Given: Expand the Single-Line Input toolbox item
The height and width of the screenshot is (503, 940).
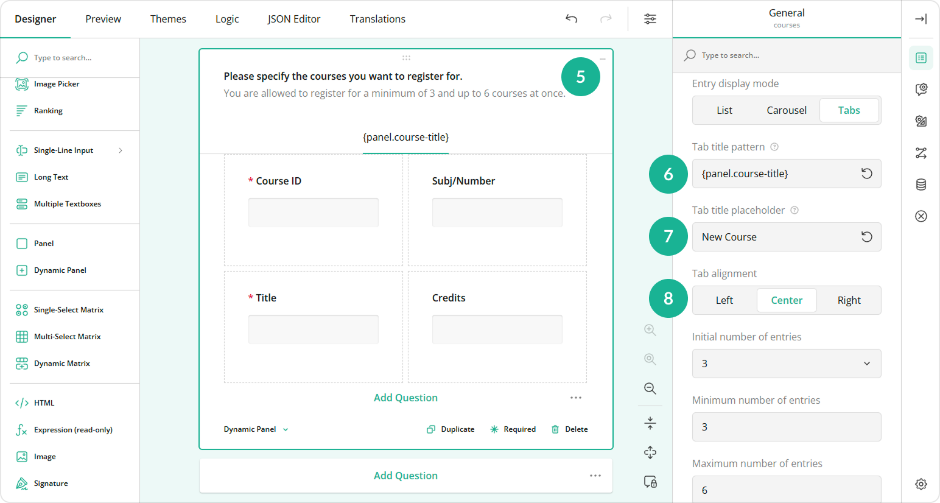Looking at the screenshot, I should (x=120, y=150).
